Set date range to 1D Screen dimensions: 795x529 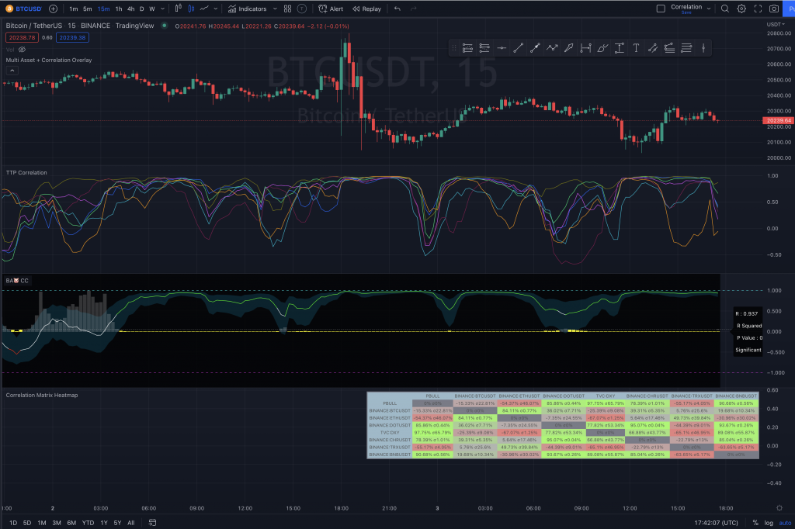[13, 523]
